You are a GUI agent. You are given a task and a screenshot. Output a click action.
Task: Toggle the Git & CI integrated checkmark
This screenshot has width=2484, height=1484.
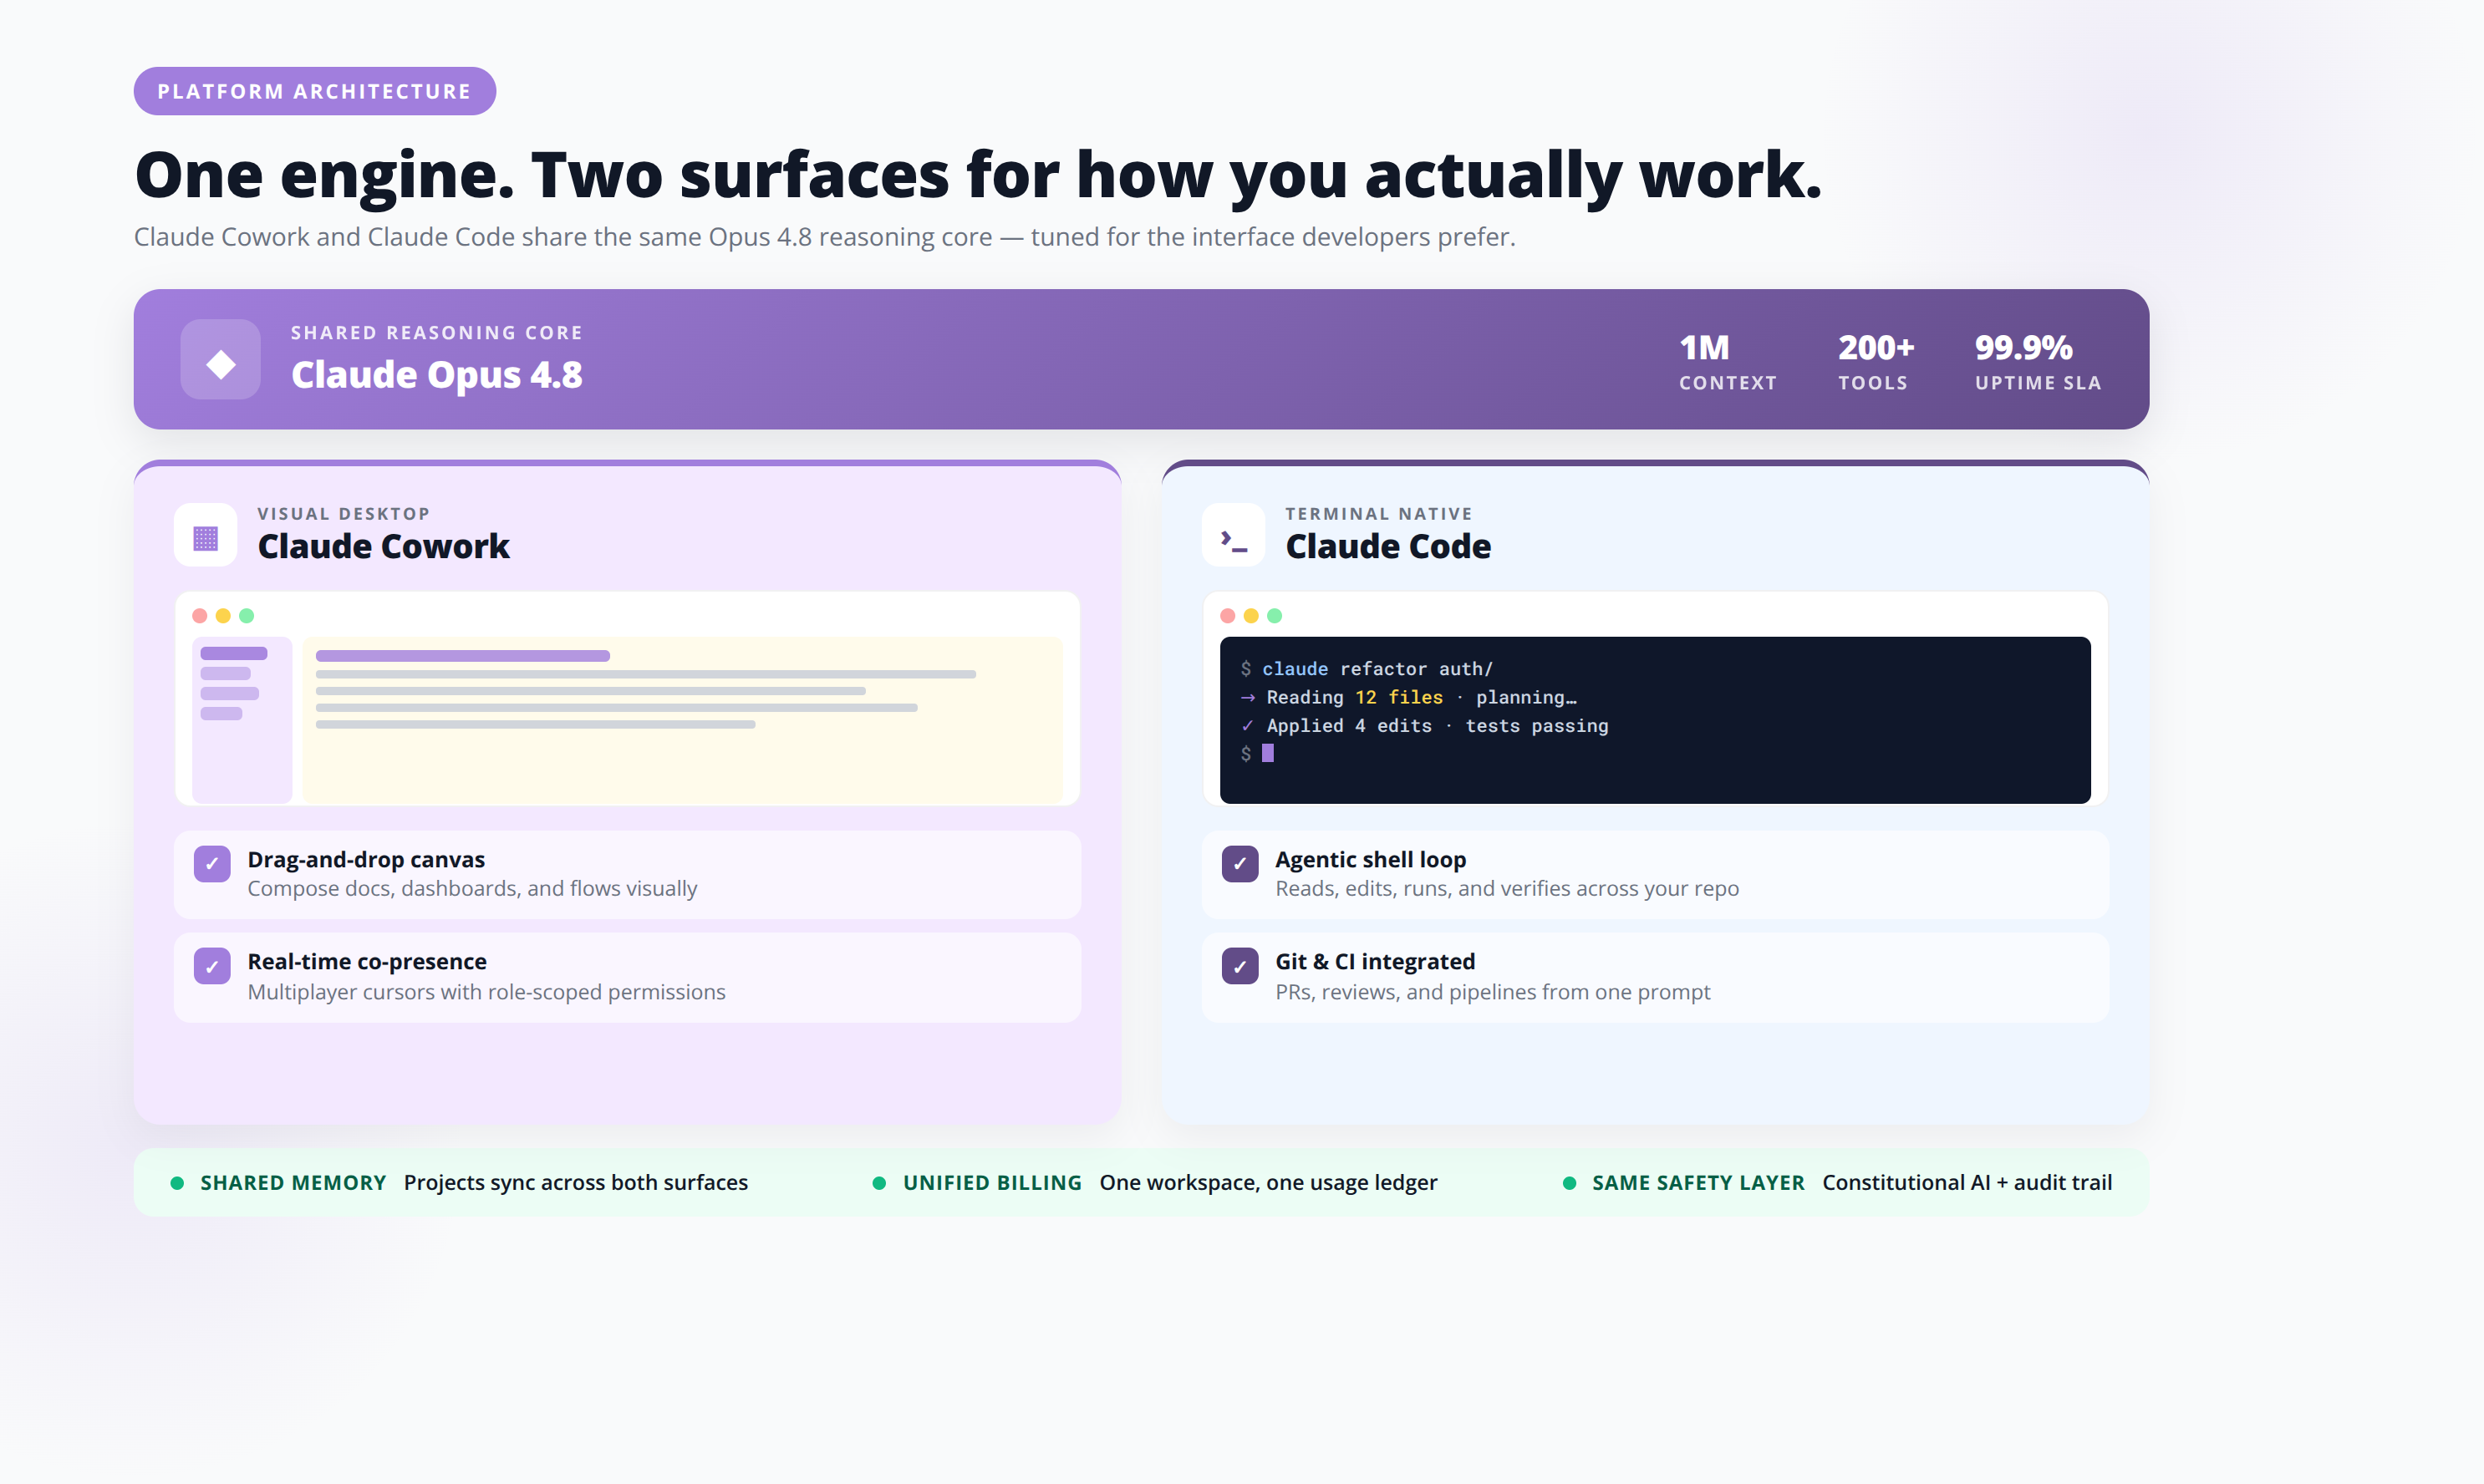(x=1240, y=966)
